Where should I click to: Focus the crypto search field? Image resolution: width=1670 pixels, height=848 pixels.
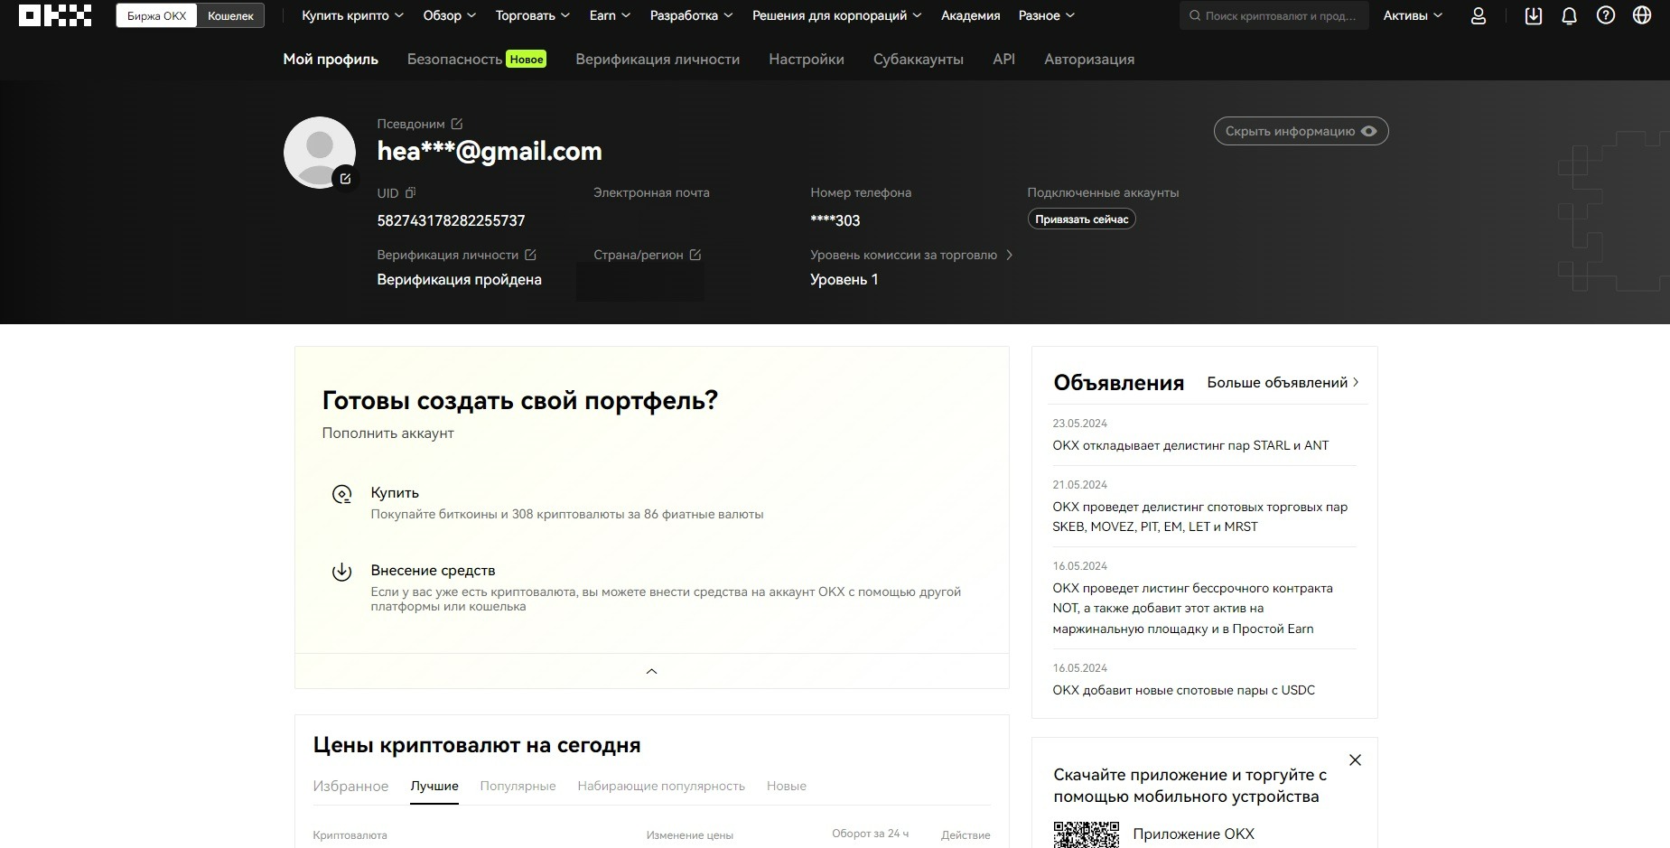pos(1273,15)
